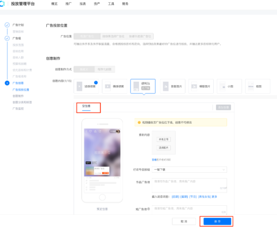Screen dimensions: 277x227
Task: Choose the 便利贴 creative type card
Action: tap(143, 87)
